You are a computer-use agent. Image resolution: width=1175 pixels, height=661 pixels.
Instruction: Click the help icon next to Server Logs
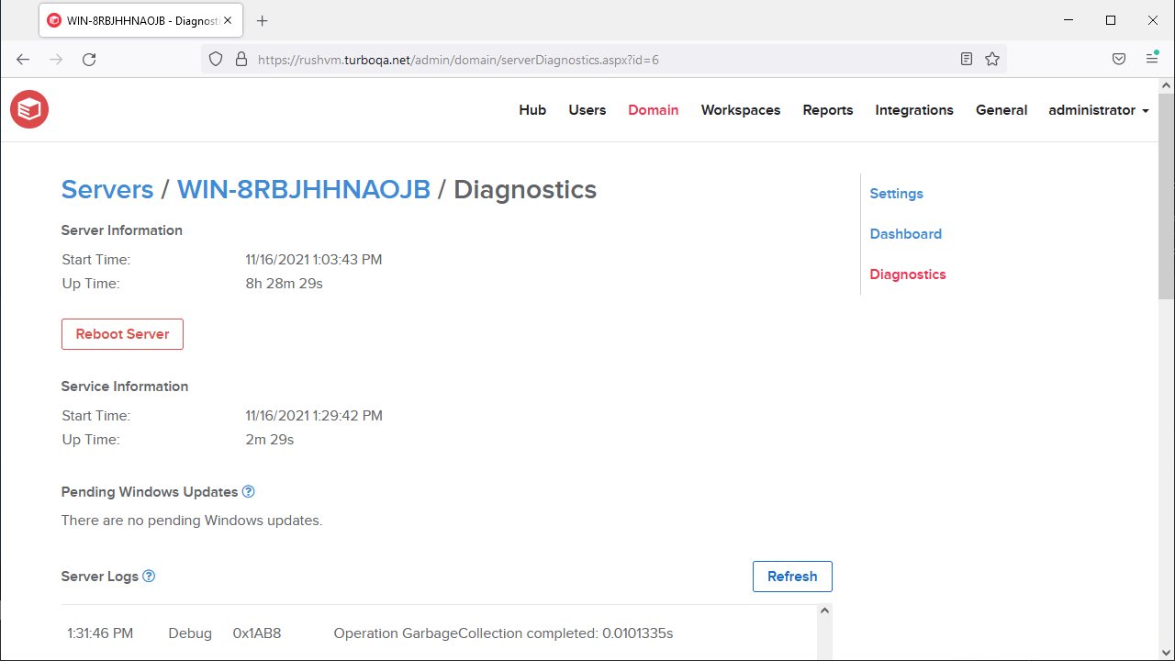click(149, 576)
